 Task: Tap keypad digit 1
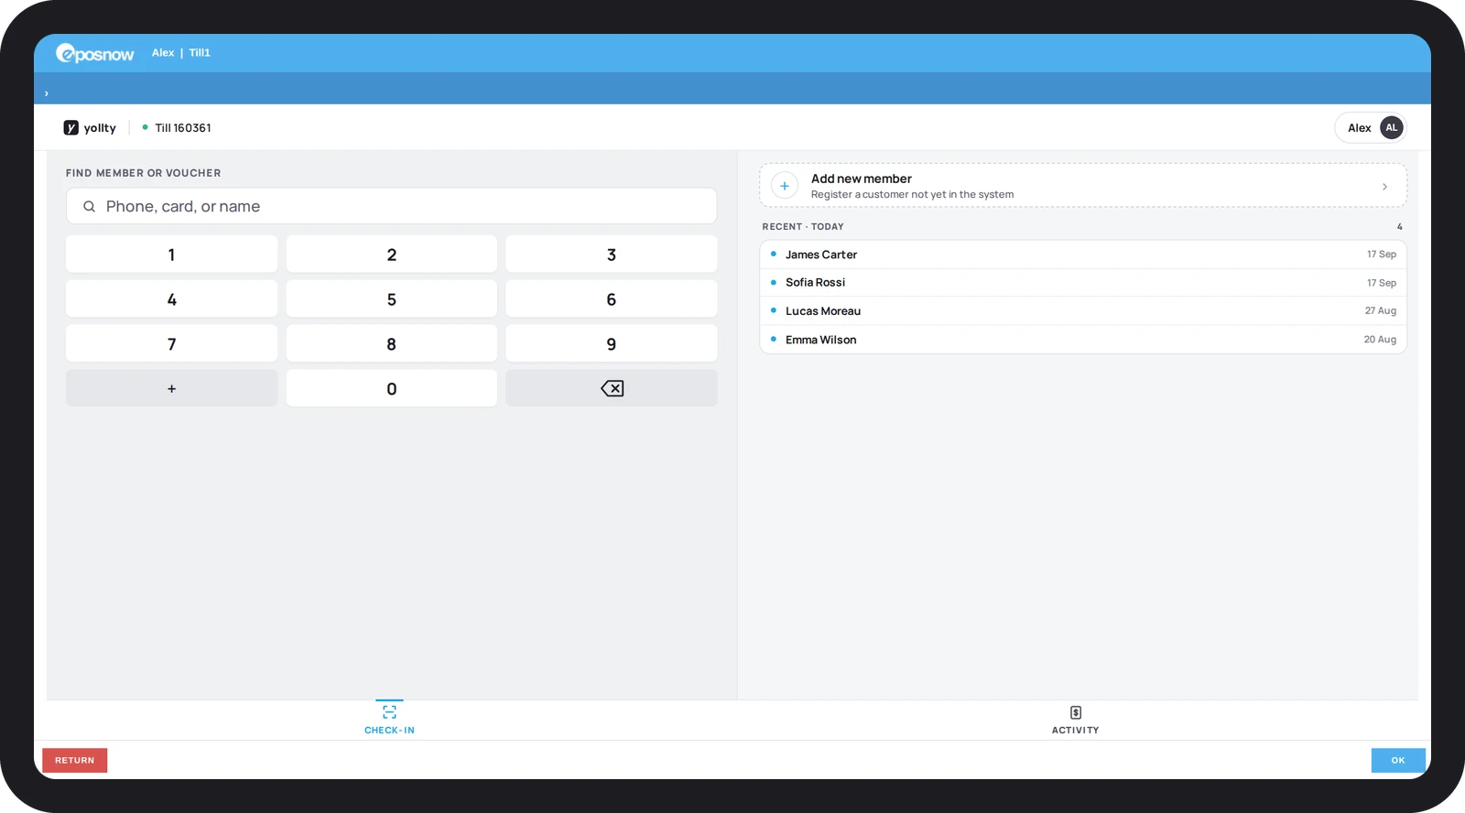coord(171,255)
